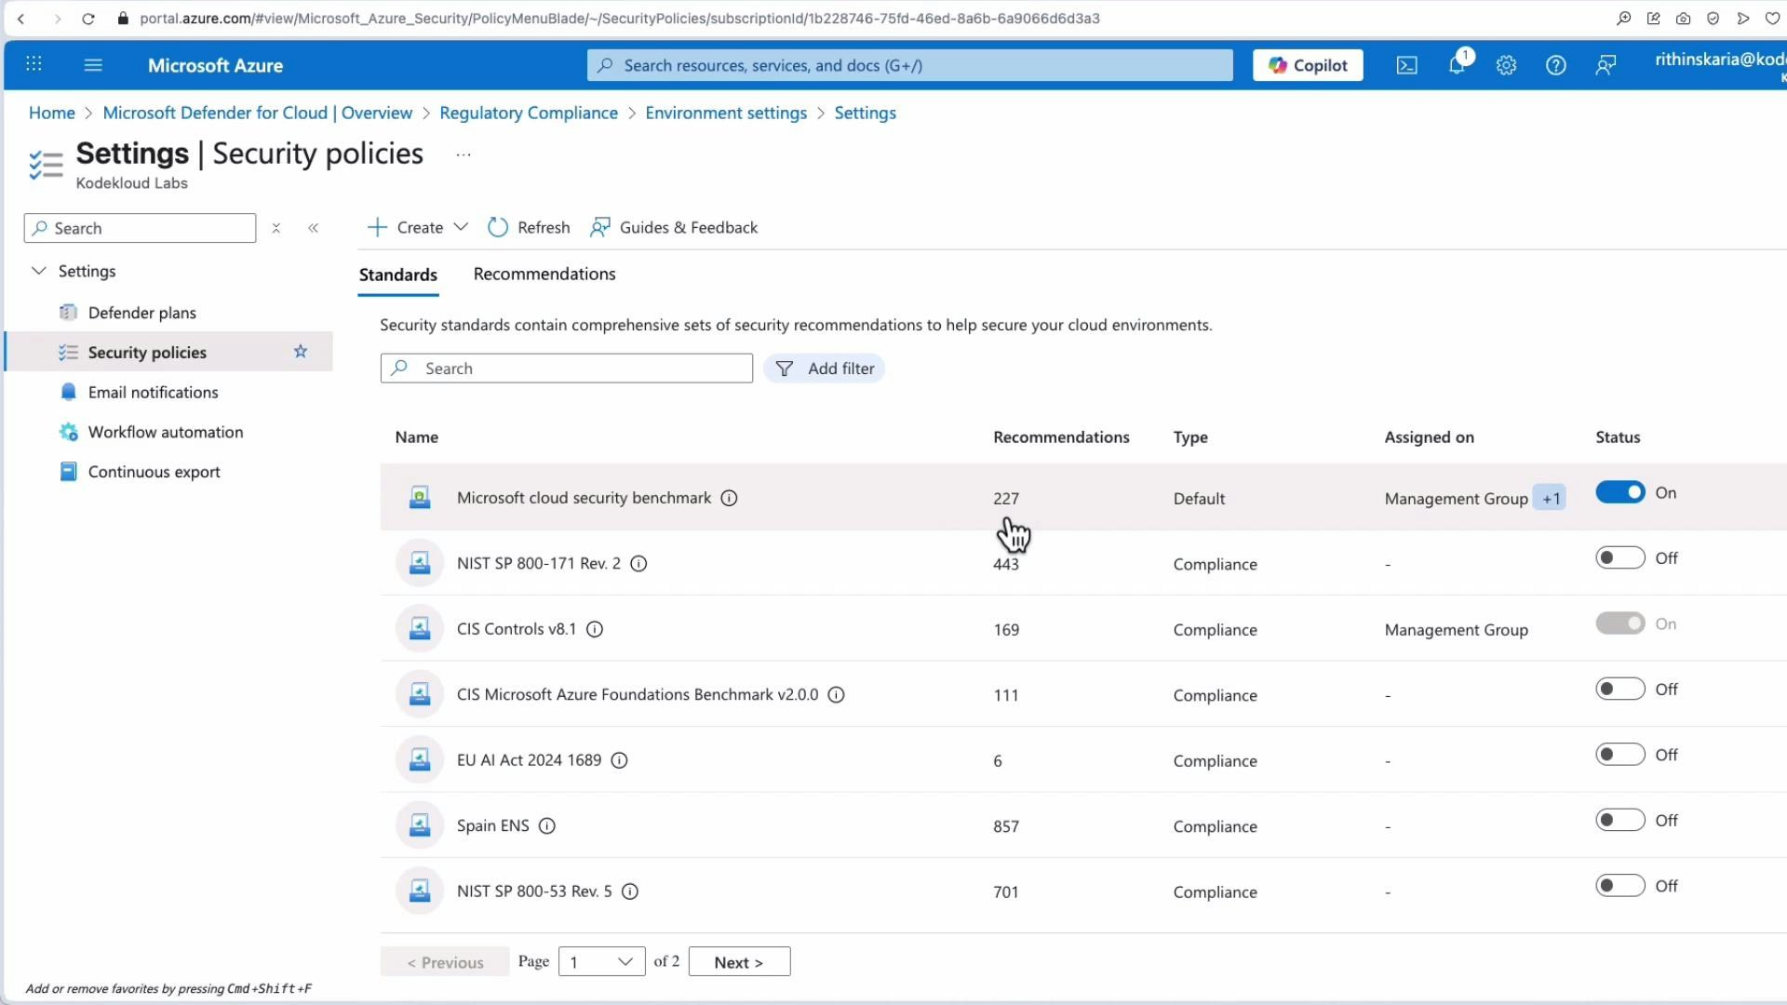Open the Help pane
Screen dimensions: 1787x1005
click(x=1556, y=65)
